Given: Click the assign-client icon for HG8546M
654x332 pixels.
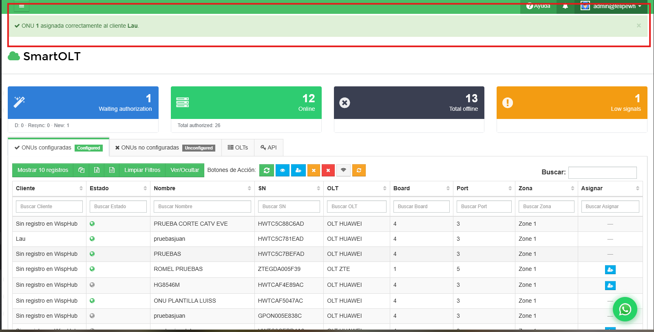Looking at the screenshot, I should pyautogui.click(x=610, y=286).
